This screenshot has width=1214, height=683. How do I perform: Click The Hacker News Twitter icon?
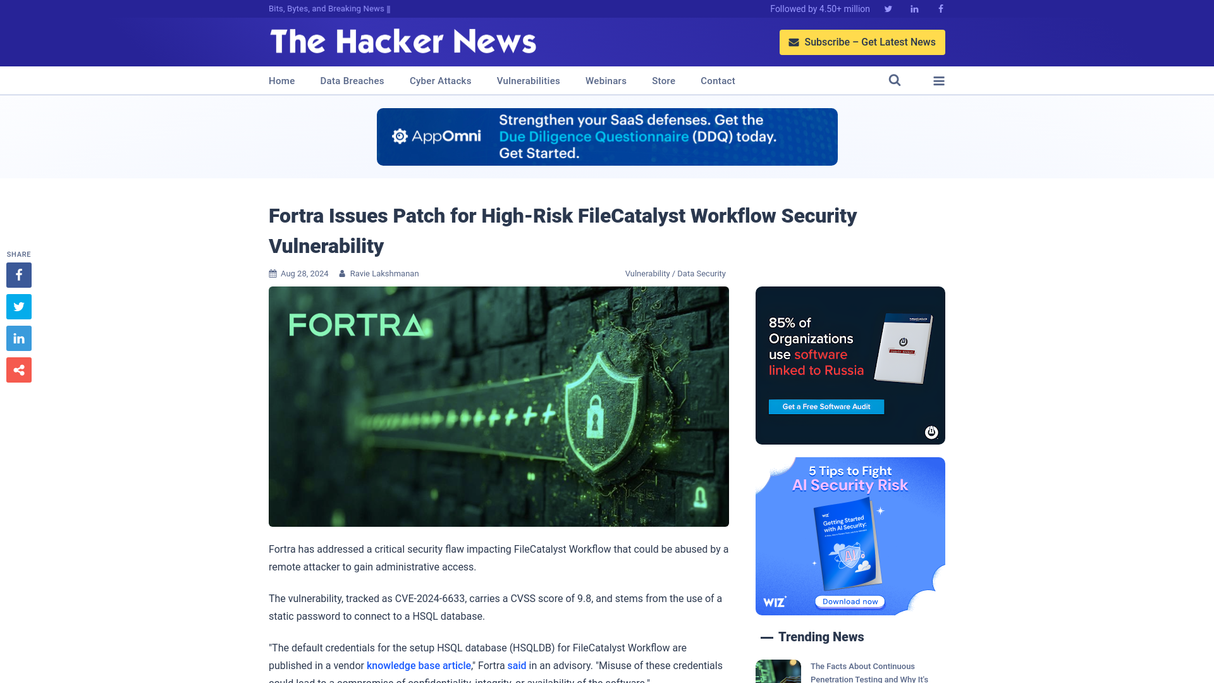[x=888, y=8]
